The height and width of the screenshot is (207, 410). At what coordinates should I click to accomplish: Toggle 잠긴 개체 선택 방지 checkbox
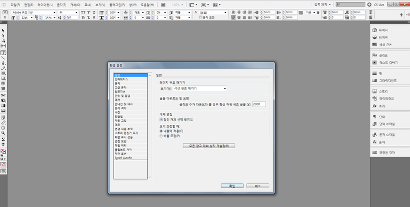161,119
